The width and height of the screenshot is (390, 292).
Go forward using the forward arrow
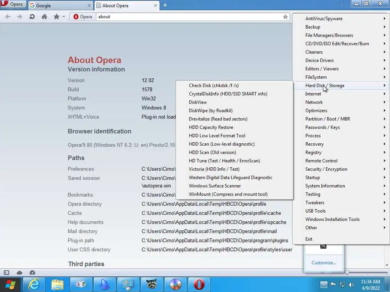pyautogui.click(x=19, y=17)
